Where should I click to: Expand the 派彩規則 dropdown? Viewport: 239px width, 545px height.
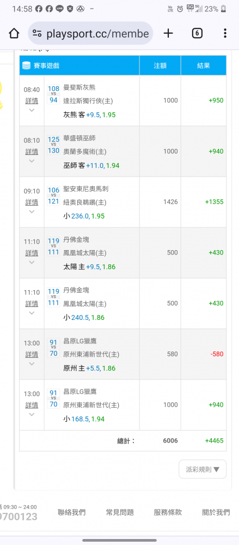(203, 469)
